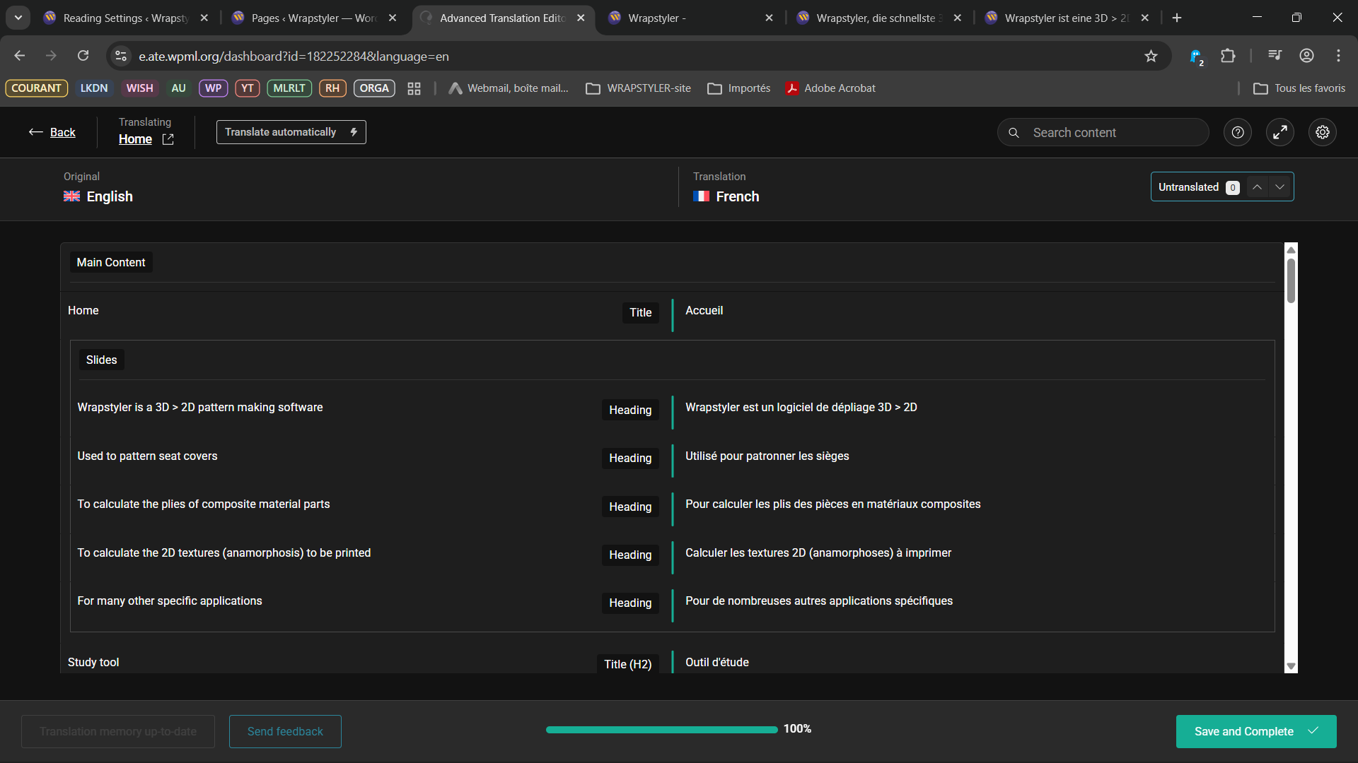Open the Chrome three-dot menu
The height and width of the screenshot is (763, 1358).
click(x=1338, y=56)
